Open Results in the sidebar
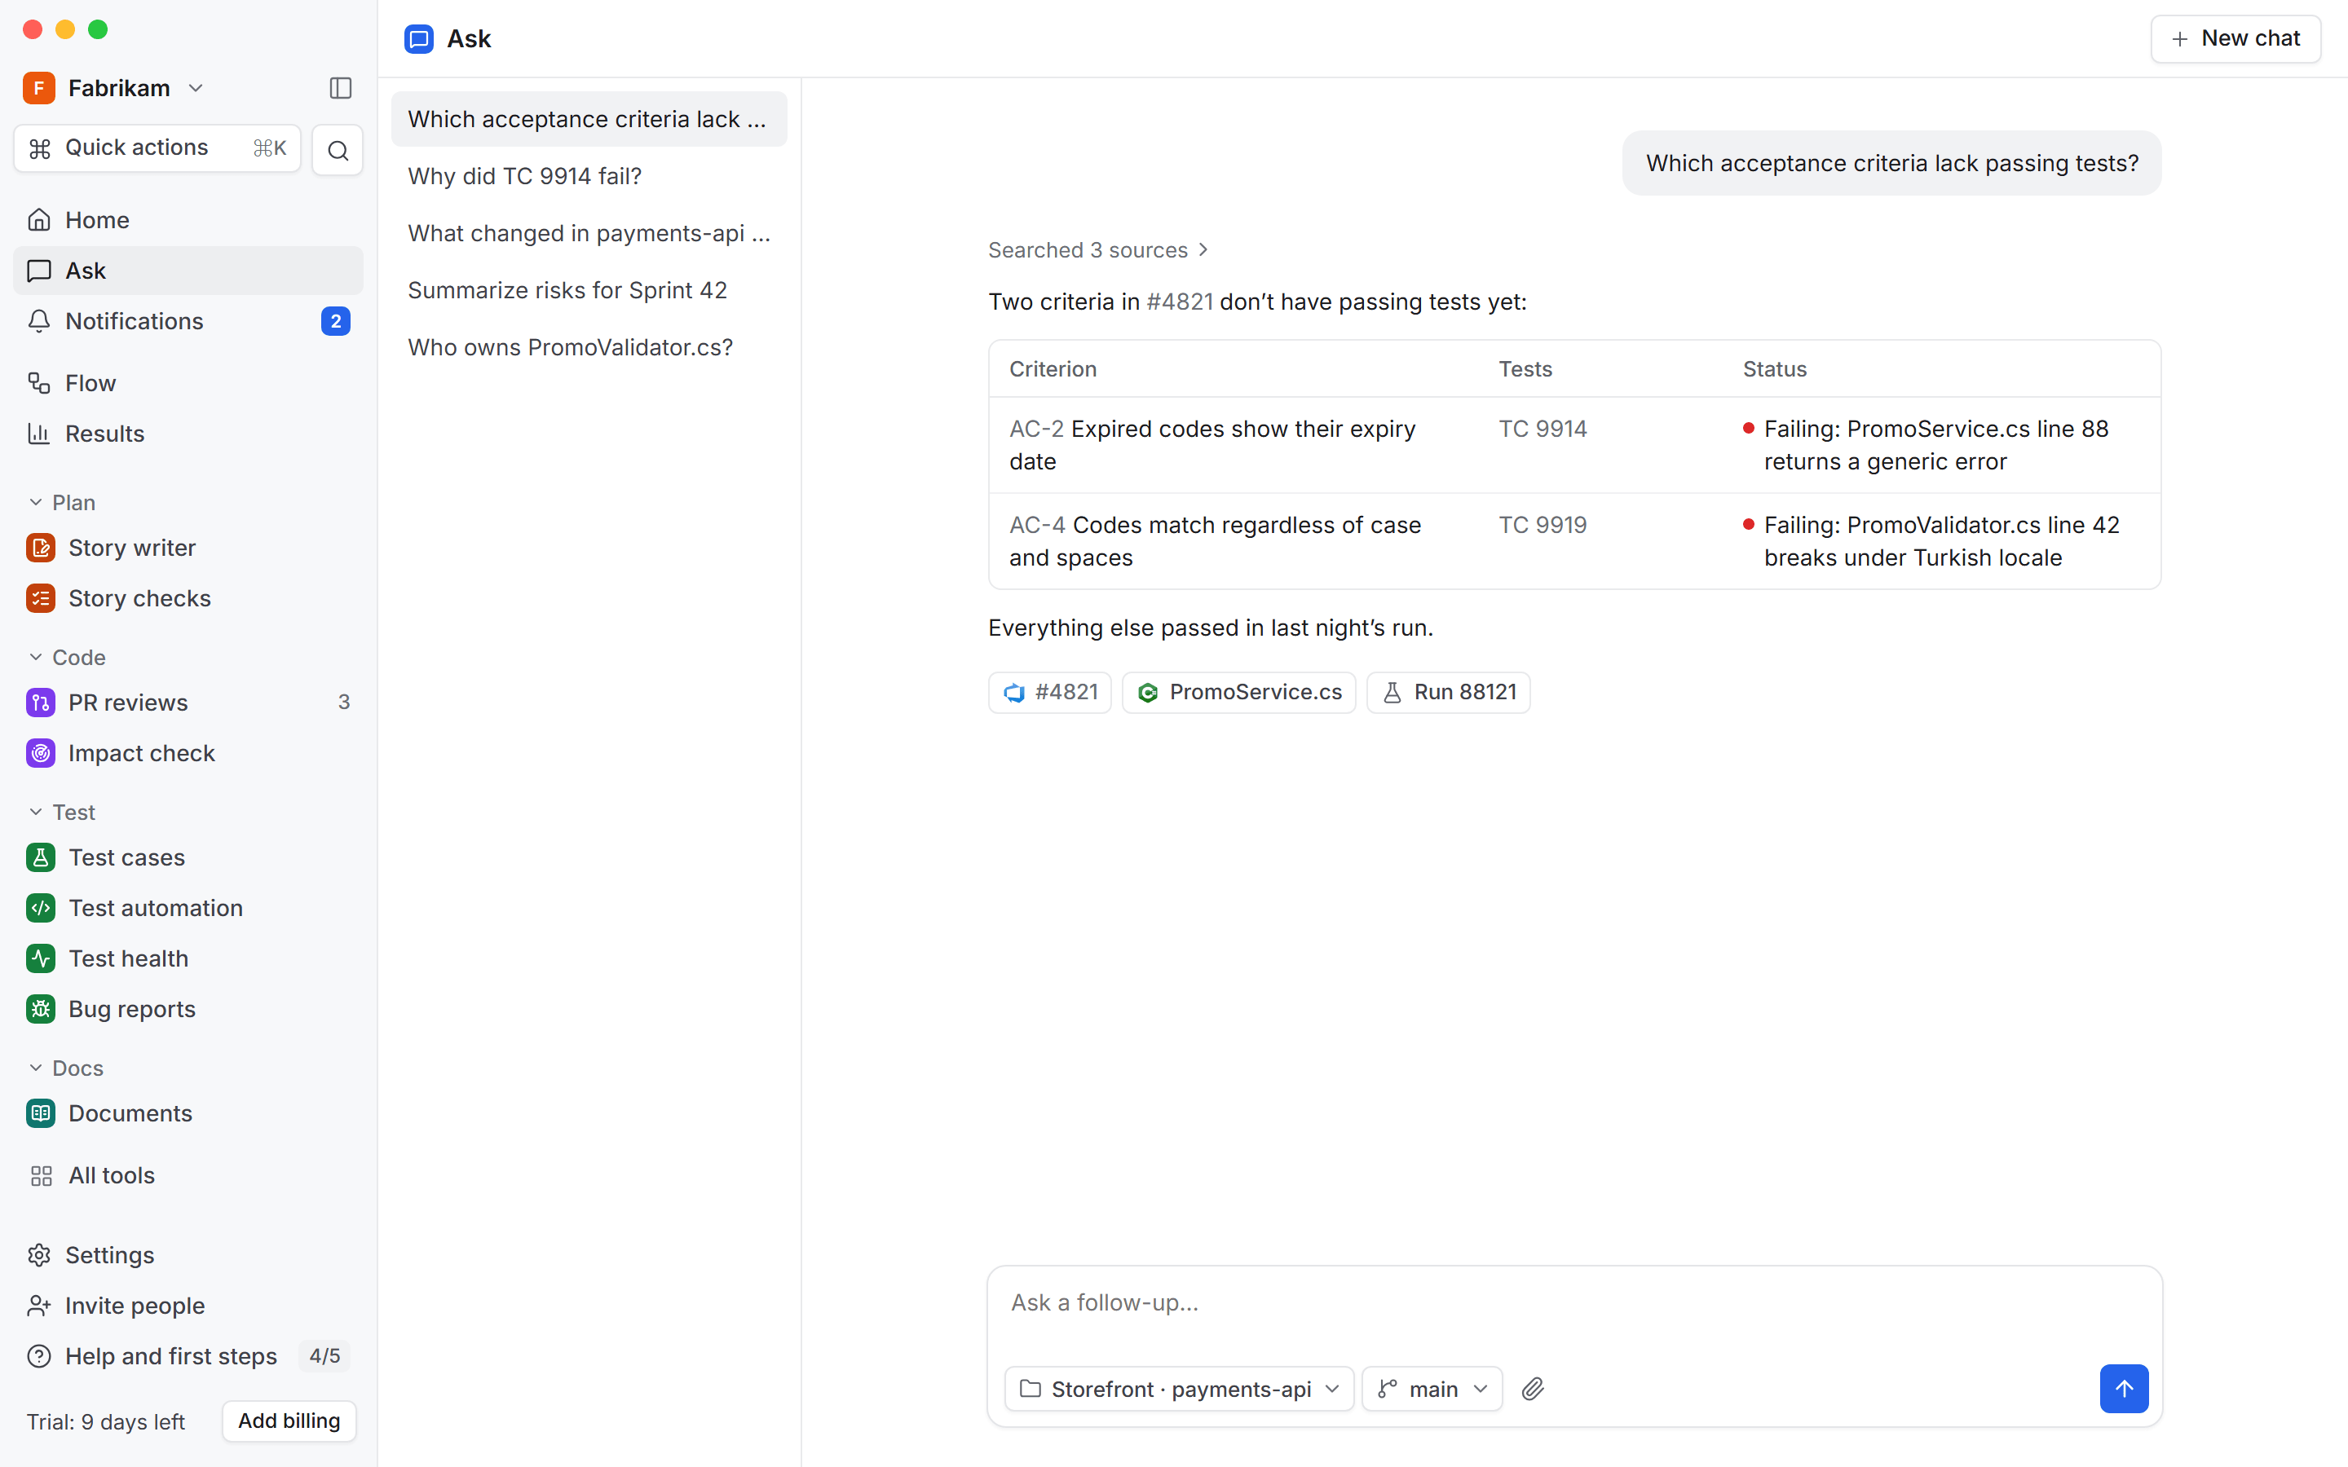This screenshot has height=1467, width=2348. coord(188,434)
